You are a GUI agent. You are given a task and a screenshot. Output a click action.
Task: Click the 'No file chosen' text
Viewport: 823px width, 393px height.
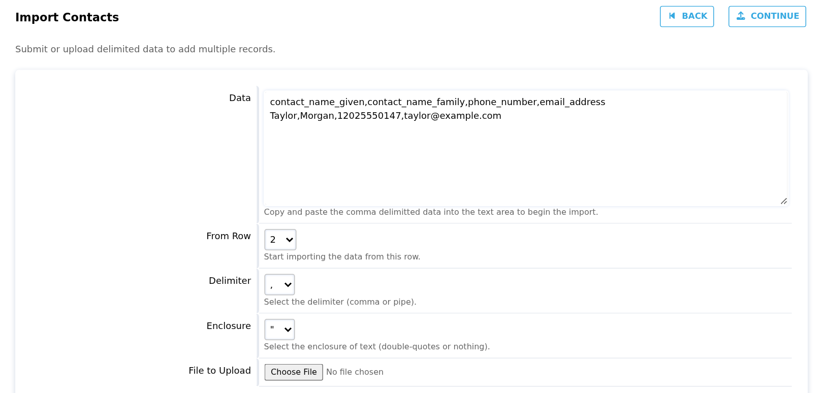tap(355, 372)
